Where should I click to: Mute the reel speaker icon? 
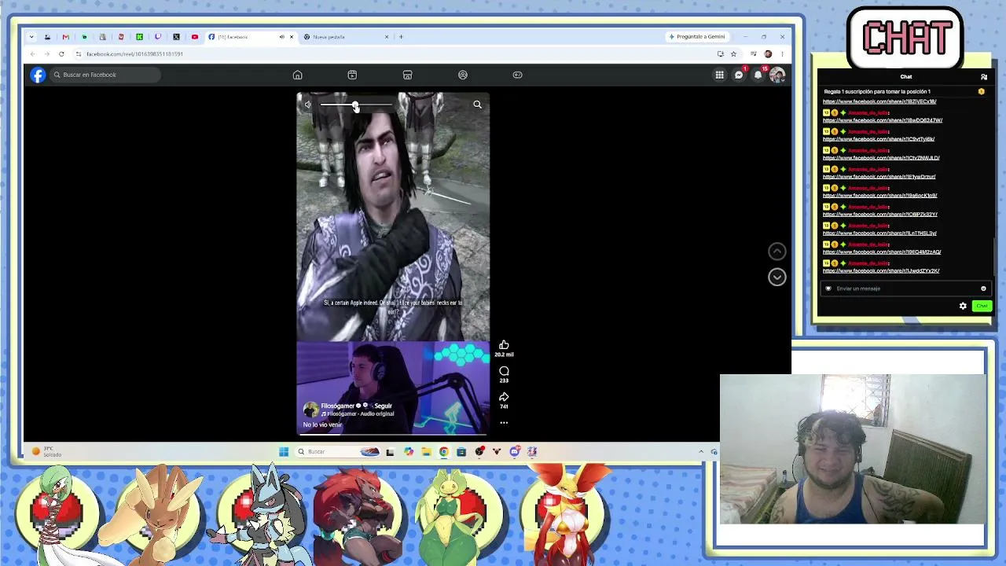click(308, 105)
